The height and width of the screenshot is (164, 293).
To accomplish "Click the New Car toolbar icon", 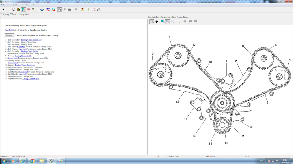I will click(48, 9).
